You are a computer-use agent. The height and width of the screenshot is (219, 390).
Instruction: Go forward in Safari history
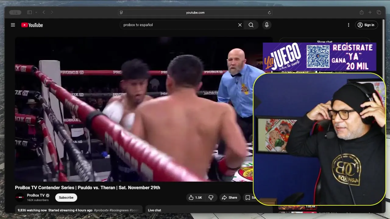[x=52, y=12]
